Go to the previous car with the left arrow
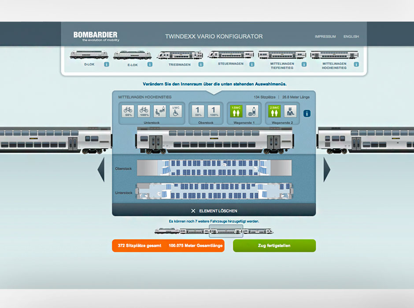The height and width of the screenshot is (308, 414). (101, 169)
